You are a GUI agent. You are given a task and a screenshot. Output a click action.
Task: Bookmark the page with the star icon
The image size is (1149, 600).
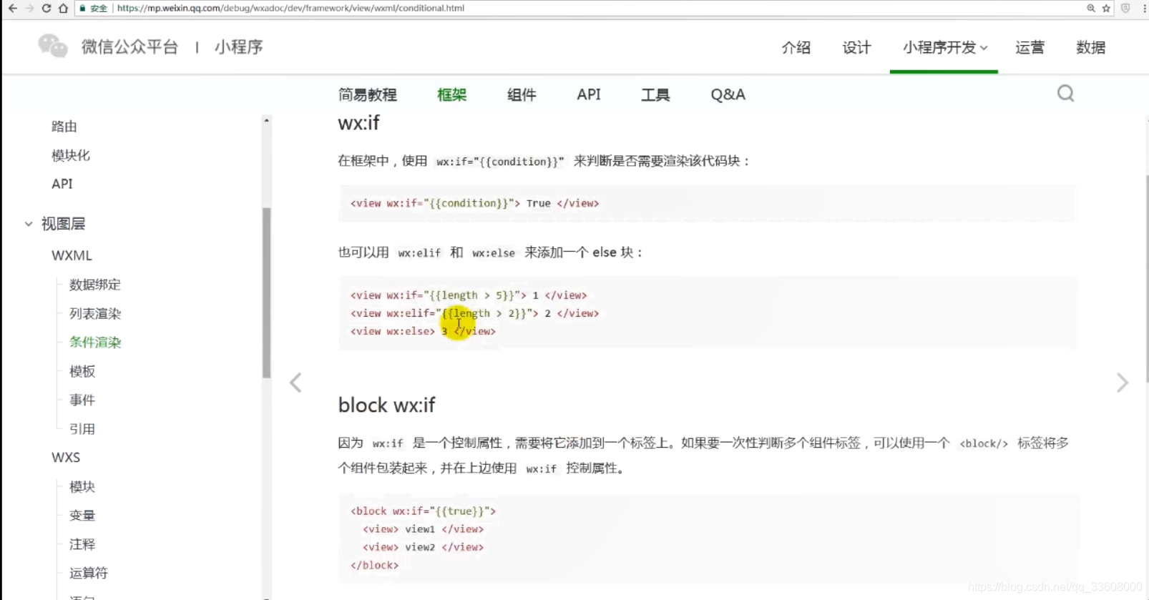1106,9
